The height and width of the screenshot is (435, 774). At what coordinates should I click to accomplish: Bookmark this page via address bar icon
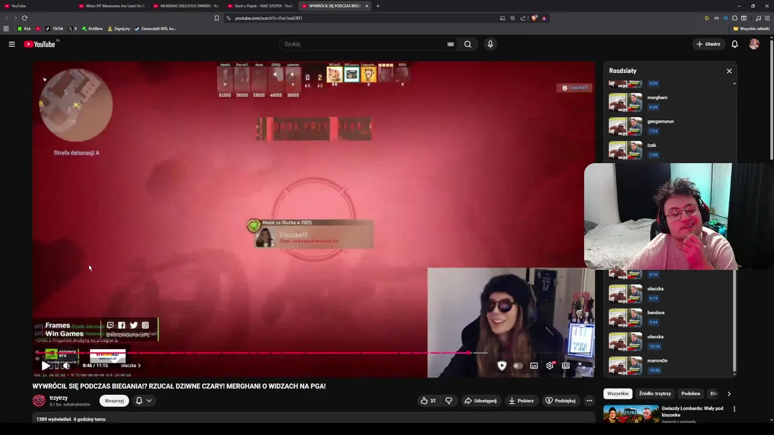click(x=216, y=18)
